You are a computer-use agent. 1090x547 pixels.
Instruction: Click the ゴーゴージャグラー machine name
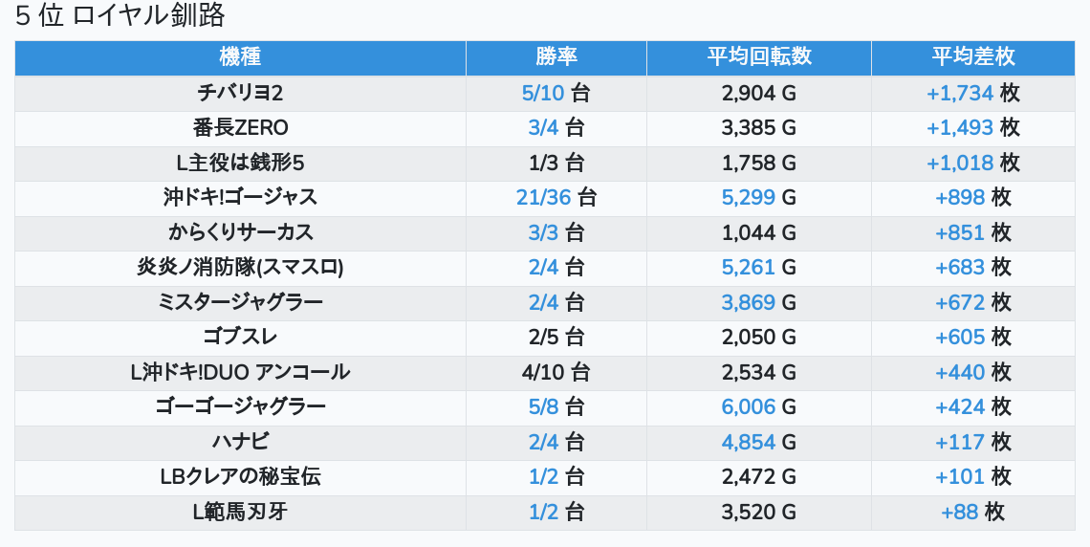(x=240, y=406)
